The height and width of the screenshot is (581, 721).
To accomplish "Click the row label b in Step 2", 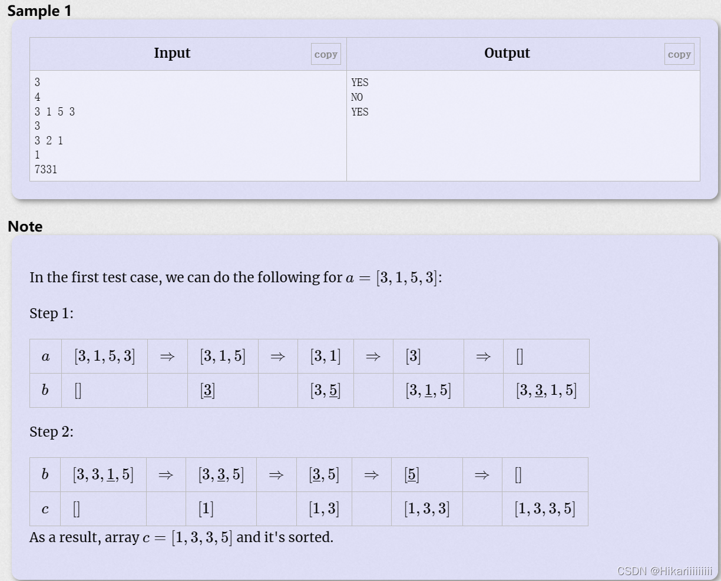I will tap(45, 474).
